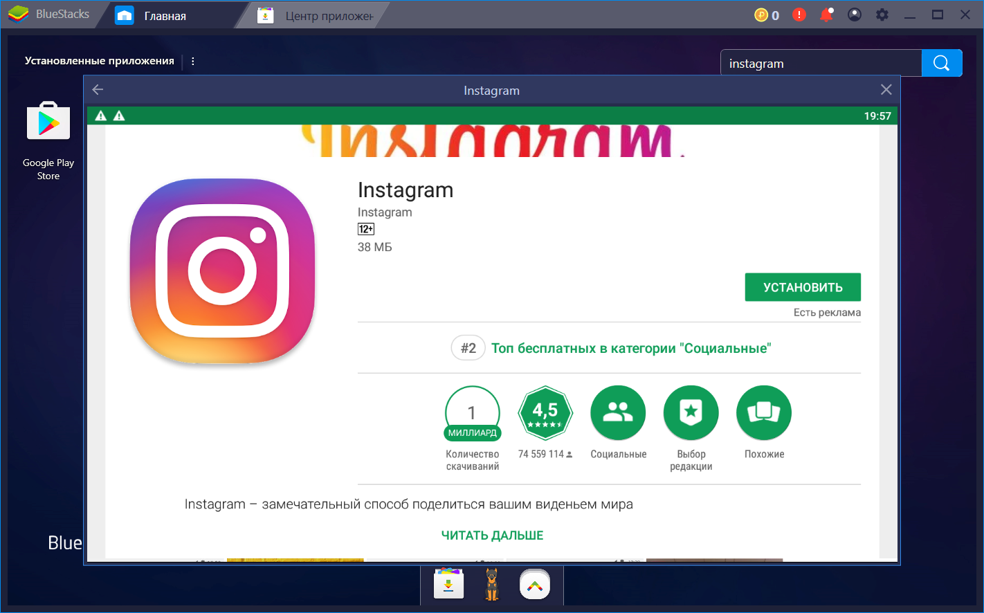Click the 1 миллиард downloads badge
Viewport: 984px width, 613px height.
click(x=473, y=413)
